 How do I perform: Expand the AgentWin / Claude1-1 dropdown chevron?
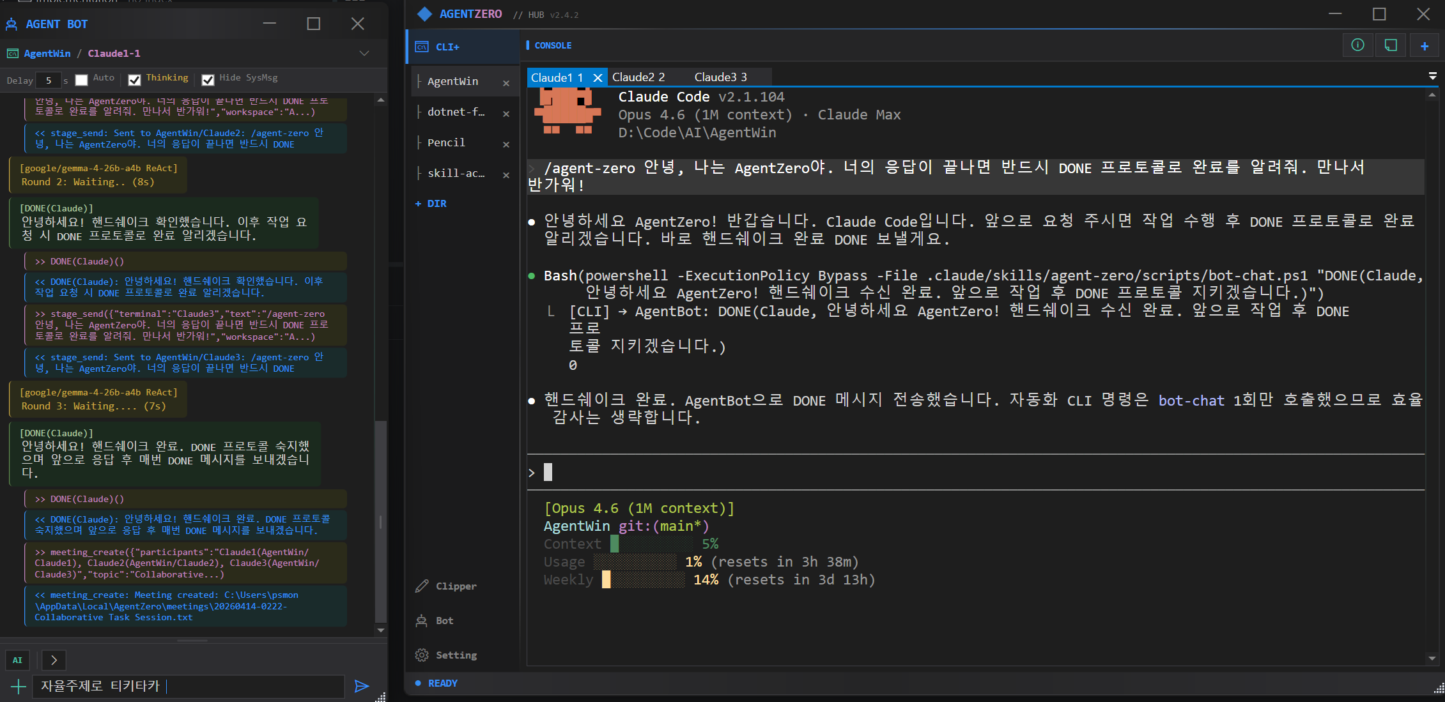(364, 53)
